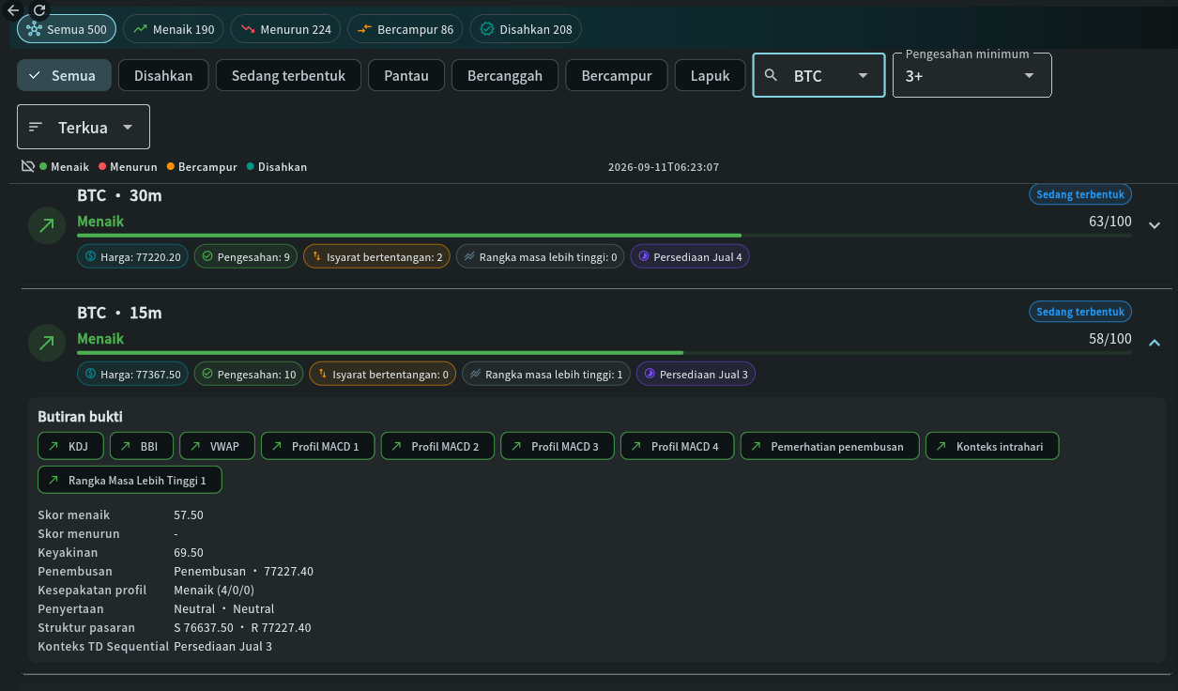Click the 63/100 score progress bar
Viewport: 1178px width, 691px height.
point(604,235)
